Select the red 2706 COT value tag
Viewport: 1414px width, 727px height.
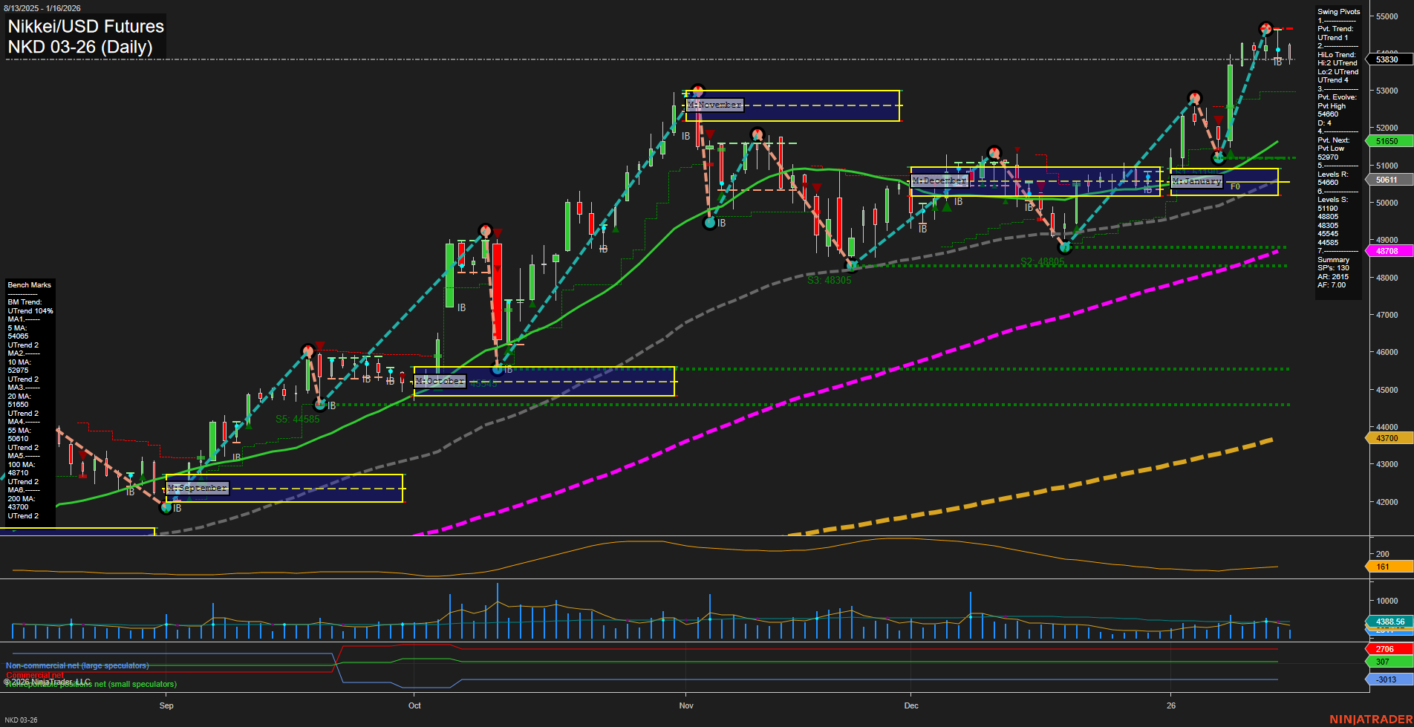[x=1383, y=649]
